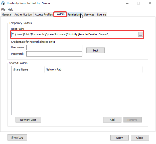Switch to the Authentication tab

(x=23, y=14)
